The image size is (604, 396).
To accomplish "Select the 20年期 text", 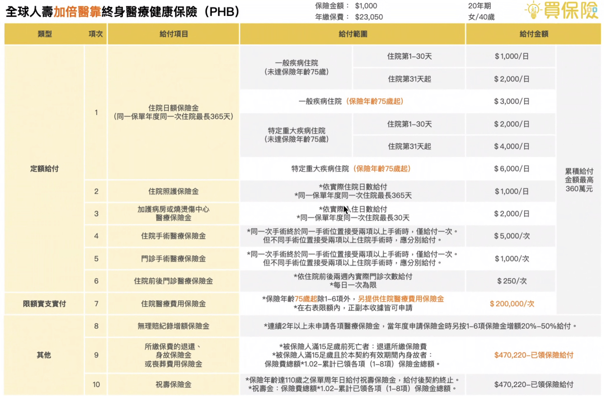I will pos(480,6).
